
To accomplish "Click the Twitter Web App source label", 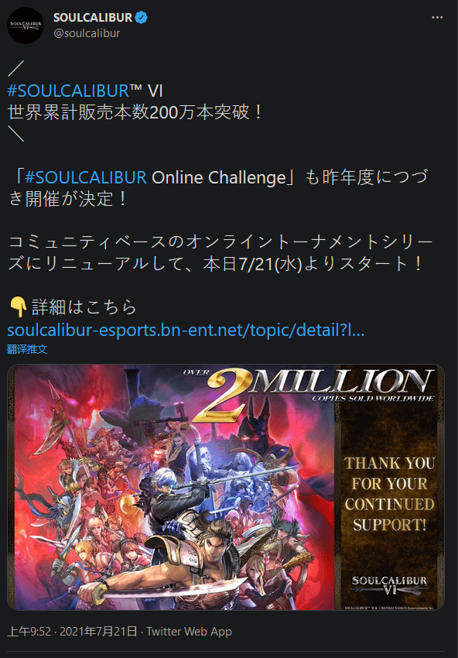I will tap(189, 631).
